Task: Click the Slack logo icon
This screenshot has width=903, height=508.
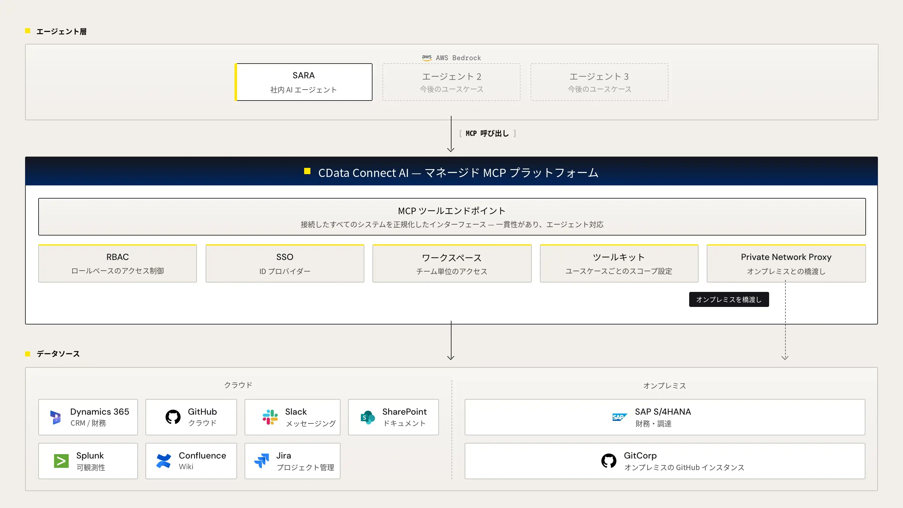Action: pos(270,417)
